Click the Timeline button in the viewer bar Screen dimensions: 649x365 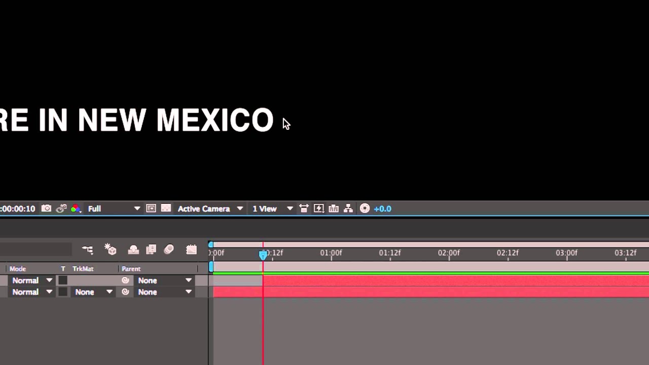(x=334, y=208)
